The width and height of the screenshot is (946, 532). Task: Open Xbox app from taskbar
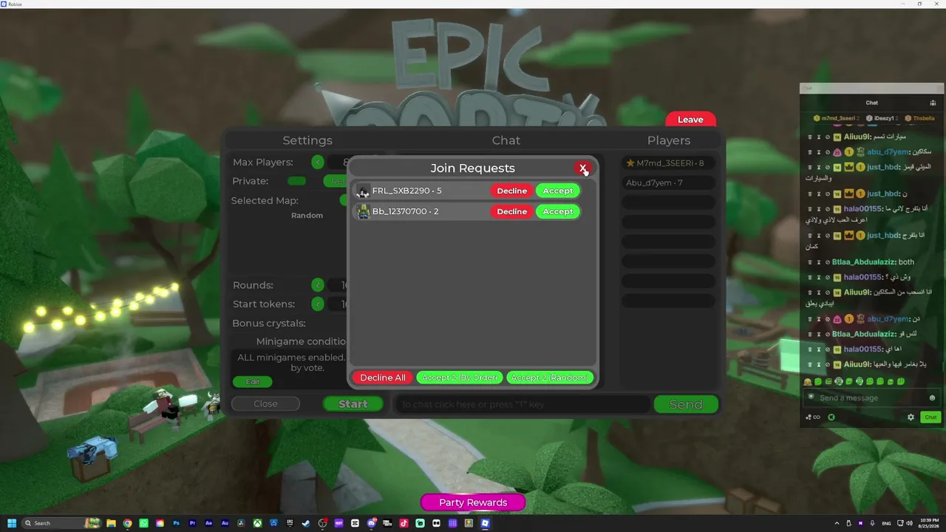257,523
